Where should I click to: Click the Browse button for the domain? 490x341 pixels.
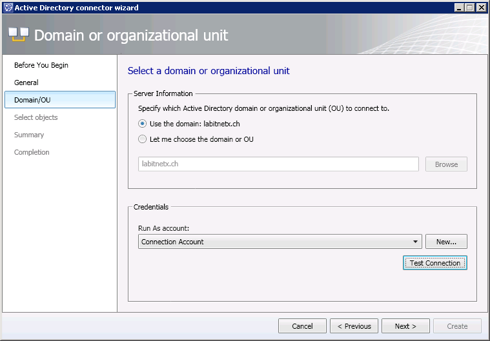(x=446, y=164)
